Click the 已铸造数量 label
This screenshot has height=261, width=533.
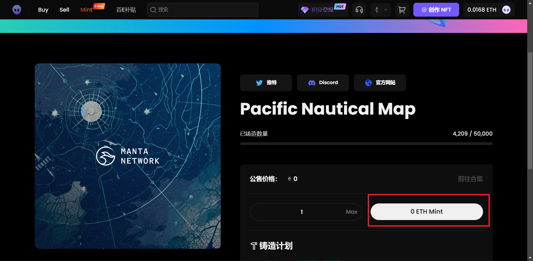[x=254, y=134]
